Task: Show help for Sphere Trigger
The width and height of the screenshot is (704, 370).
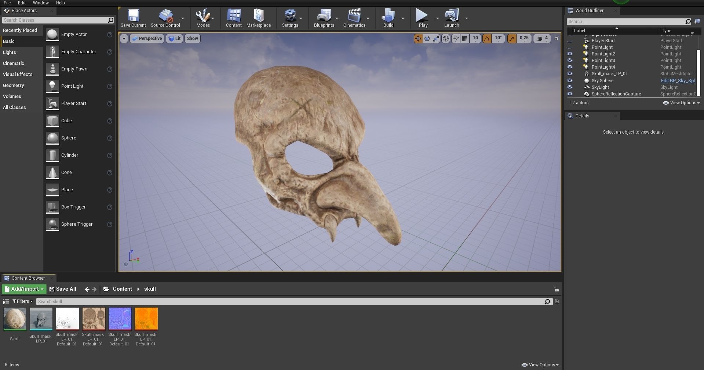Action: (x=109, y=224)
